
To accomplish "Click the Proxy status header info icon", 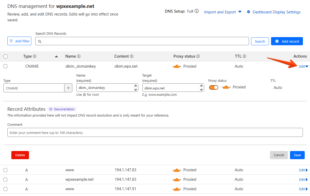I will (198, 56).
